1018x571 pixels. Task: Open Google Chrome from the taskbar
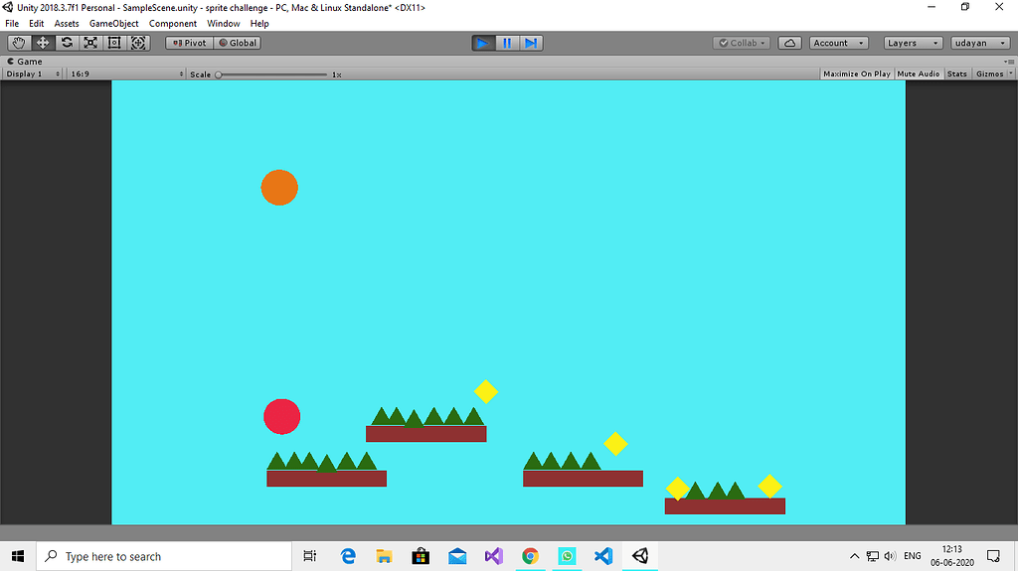[x=530, y=556]
